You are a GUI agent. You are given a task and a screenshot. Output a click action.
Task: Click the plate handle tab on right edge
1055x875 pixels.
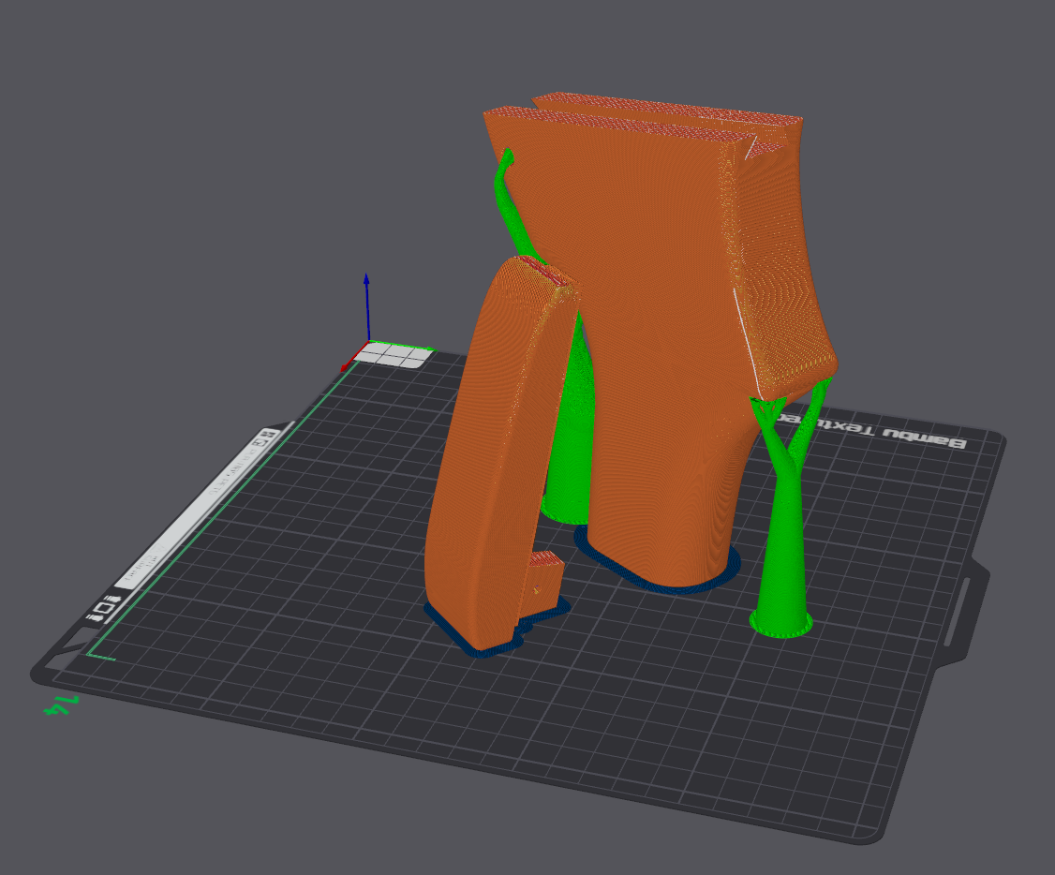(967, 609)
